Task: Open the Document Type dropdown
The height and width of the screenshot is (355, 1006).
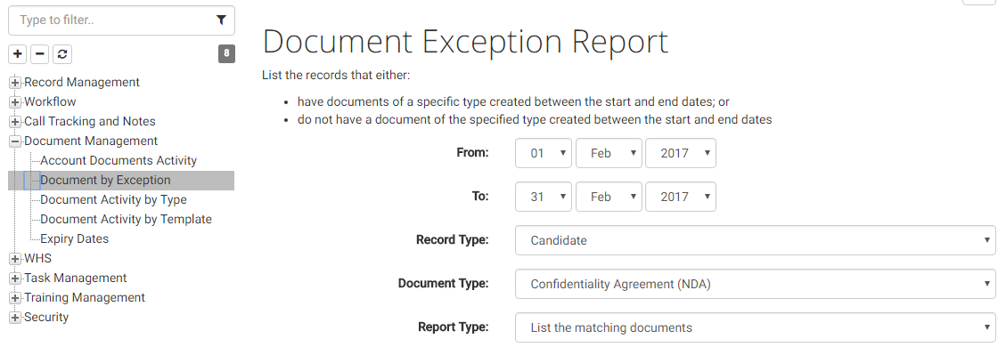Action: [755, 284]
